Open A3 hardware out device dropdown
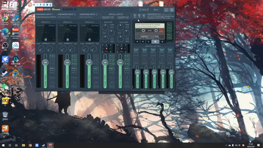Viewport: 263px width, 148px height. (144, 16)
